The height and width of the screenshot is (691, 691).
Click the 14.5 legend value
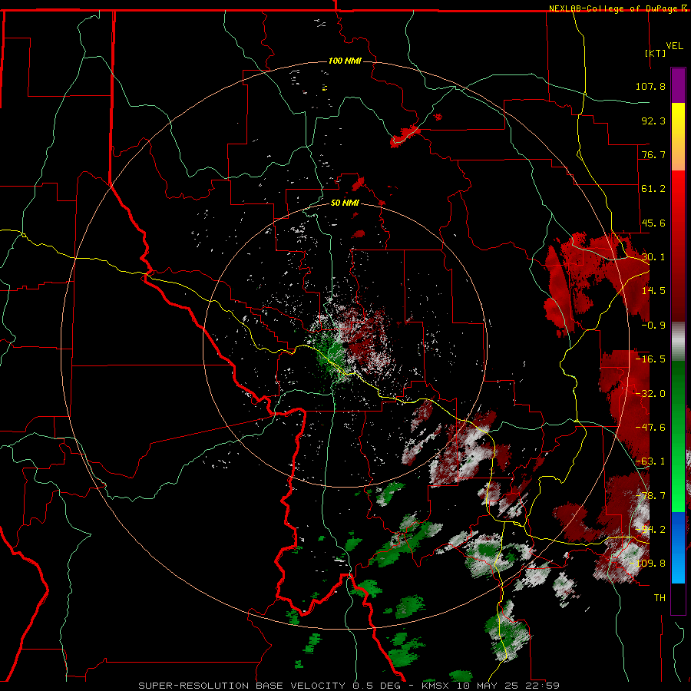(x=653, y=291)
